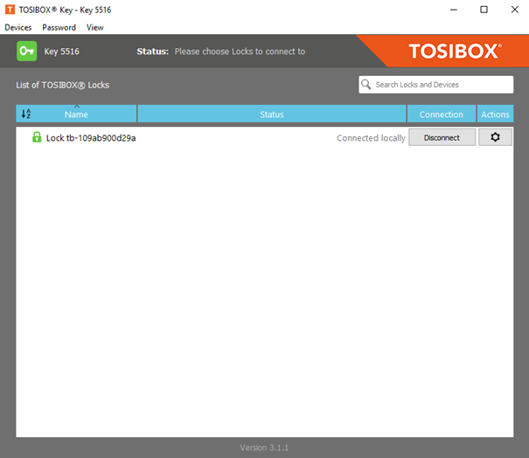Disconnect from Lock tb-109ab900d29a
The height and width of the screenshot is (458, 529).
point(442,137)
